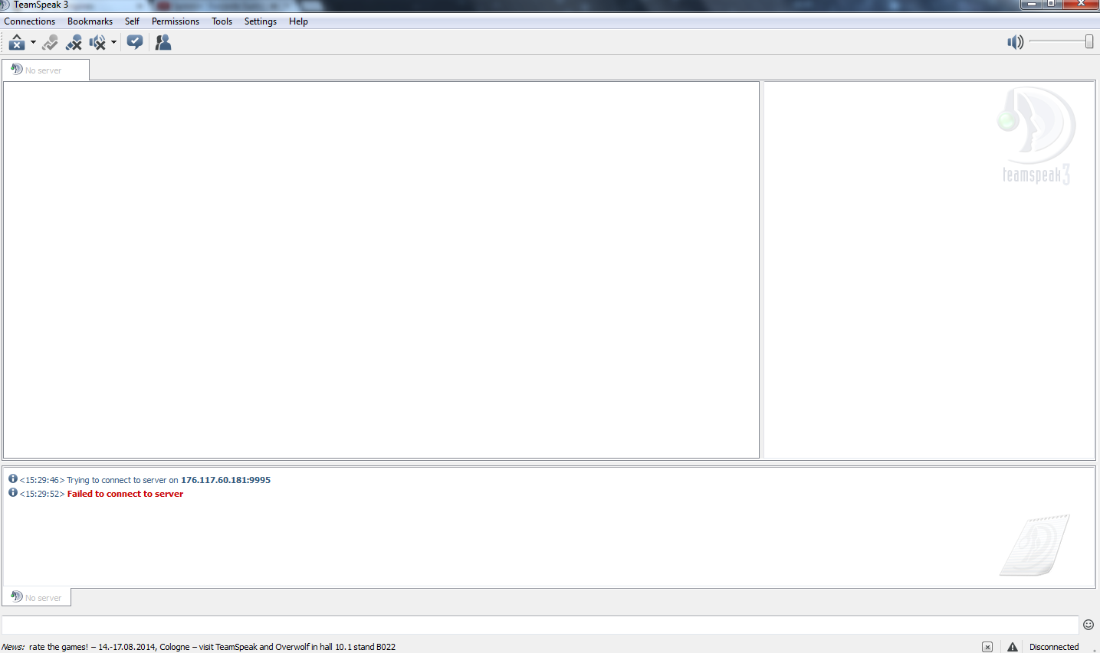1100x653 pixels.
Task: Close the TeamSpeak 3 window
Action: pyautogui.click(x=1082, y=4)
